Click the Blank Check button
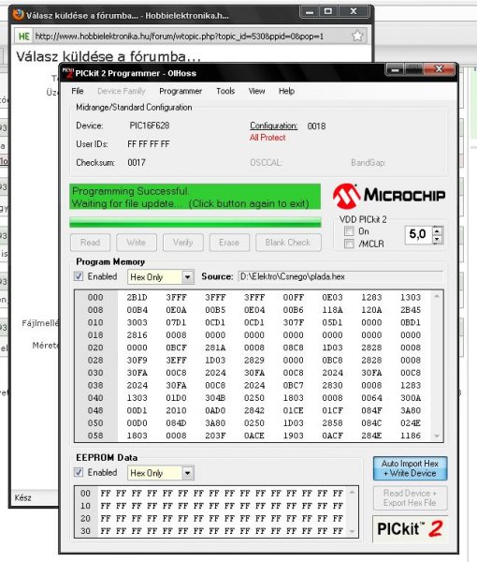The width and height of the screenshot is (477, 562). 288,243
